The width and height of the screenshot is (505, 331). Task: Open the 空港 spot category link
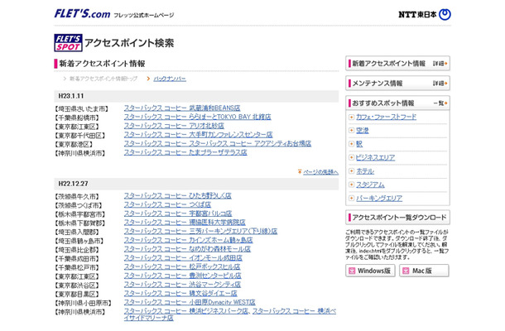click(363, 131)
